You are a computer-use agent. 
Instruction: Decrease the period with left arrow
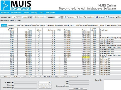pos(17,17)
